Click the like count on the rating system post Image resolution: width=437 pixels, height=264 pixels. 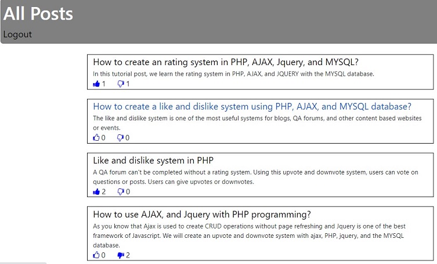click(x=104, y=84)
